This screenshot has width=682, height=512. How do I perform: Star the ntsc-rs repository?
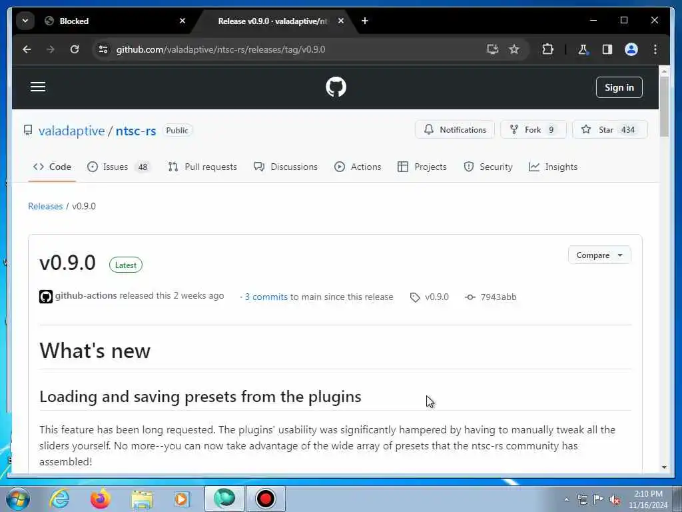pyautogui.click(x=610, y=130)
